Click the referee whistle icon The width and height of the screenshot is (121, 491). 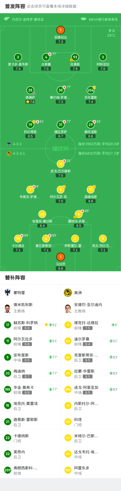pos(7,19)
